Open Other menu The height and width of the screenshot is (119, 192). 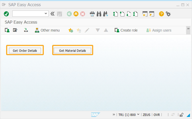47,30
